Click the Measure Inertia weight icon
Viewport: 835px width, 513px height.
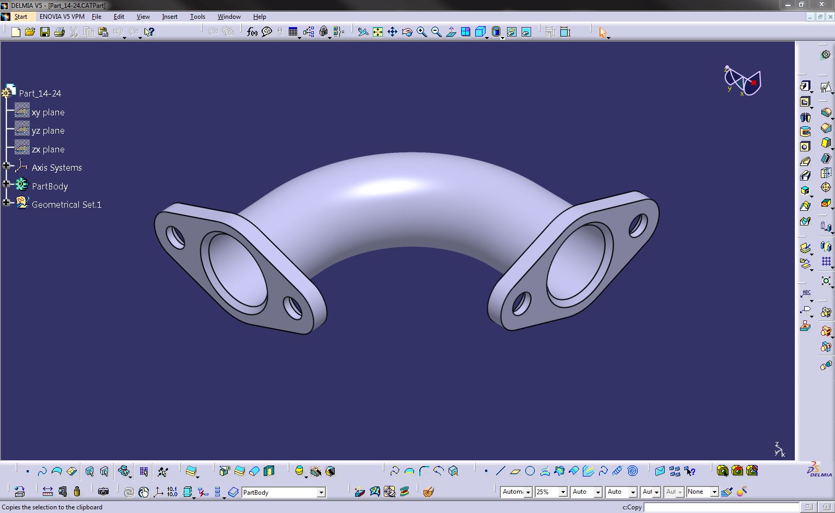pos(77,492)
